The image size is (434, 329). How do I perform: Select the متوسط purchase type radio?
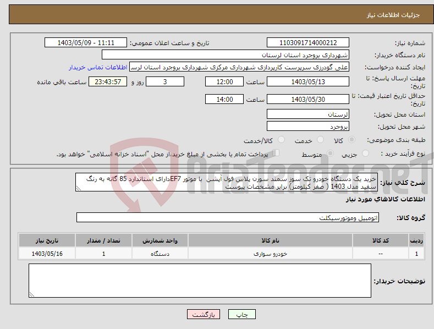point(330,153)
